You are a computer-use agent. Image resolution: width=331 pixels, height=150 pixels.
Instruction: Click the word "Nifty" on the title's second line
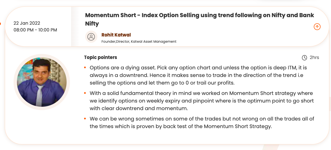click(x=92, y=24)
